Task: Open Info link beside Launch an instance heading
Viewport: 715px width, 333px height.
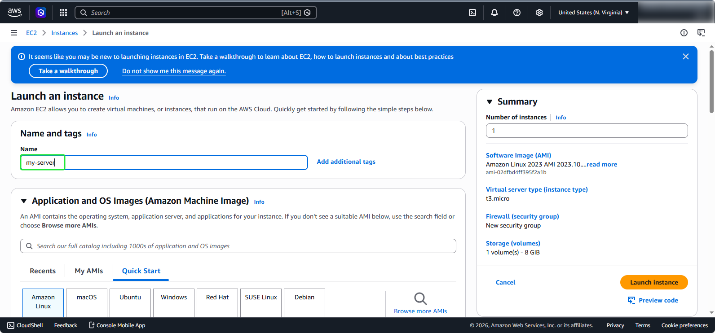Action: 114,98
